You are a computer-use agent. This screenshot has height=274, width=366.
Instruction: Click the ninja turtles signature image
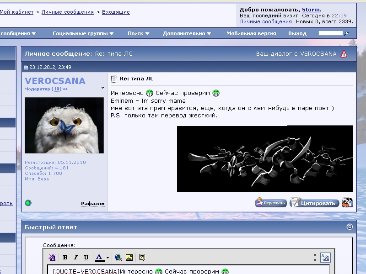coord(265,159)
